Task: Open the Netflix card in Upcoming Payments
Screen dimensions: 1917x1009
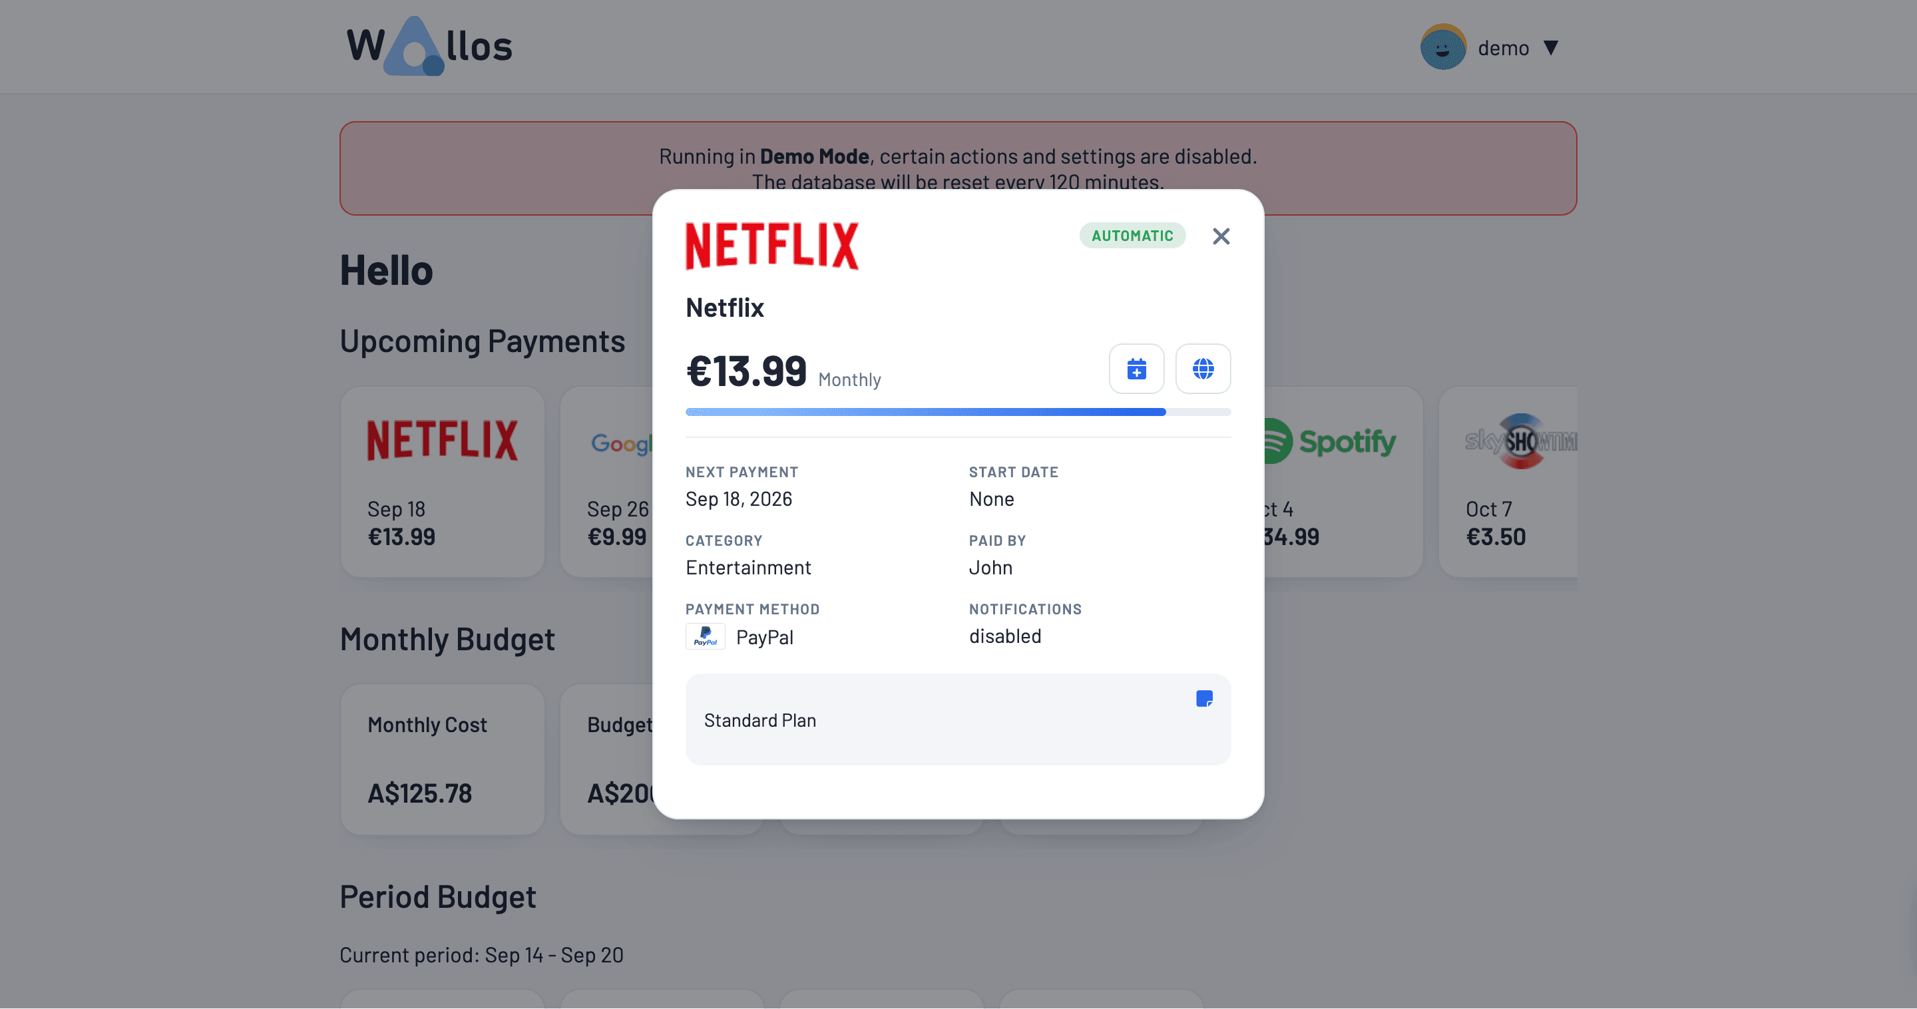Action: tap(442, 481)
